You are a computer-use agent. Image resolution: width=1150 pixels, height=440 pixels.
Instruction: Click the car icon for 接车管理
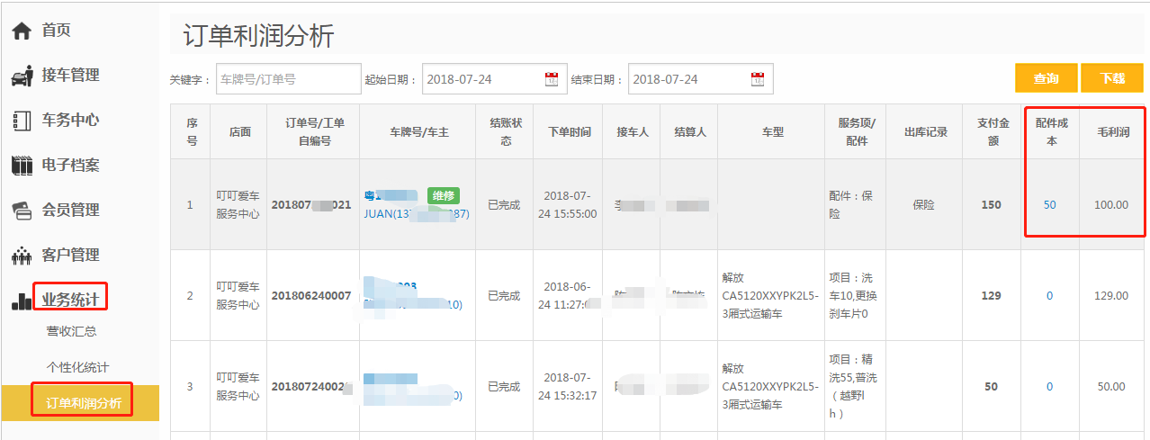[x=22, y=76]
